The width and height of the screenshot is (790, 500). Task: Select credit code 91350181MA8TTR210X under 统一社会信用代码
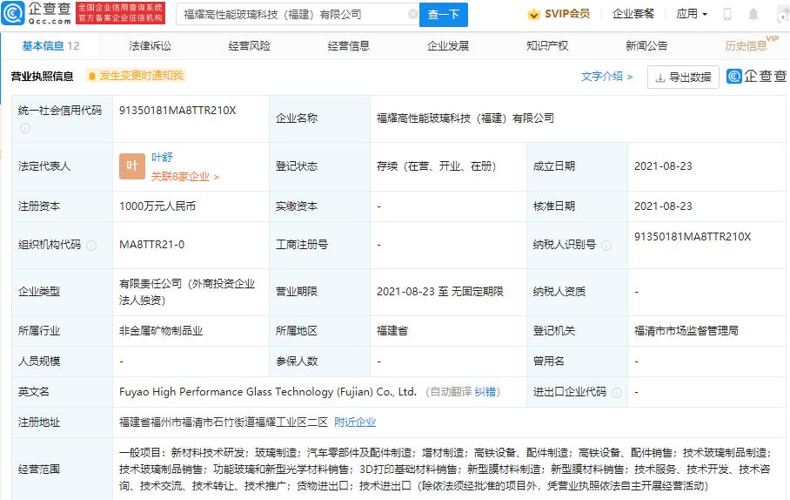pyautogui.click(x=177, y=111)
